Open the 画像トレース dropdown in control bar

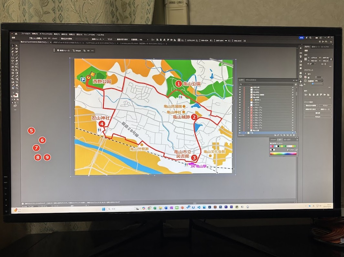pyautogui.click(x=104, y=39)
